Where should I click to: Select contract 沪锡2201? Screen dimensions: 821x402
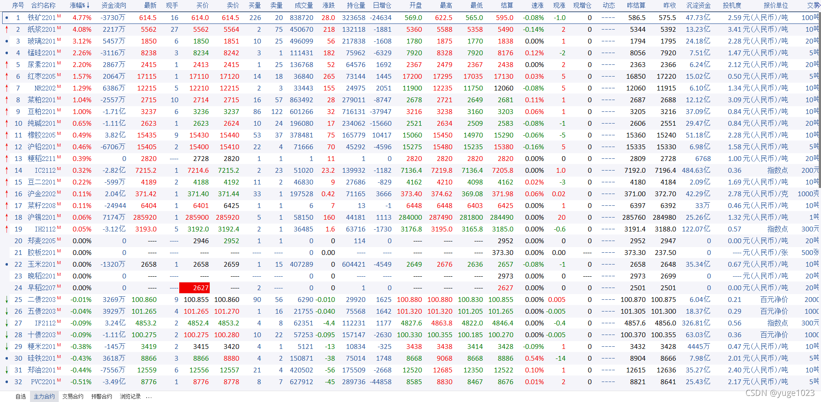coord(42,218)
